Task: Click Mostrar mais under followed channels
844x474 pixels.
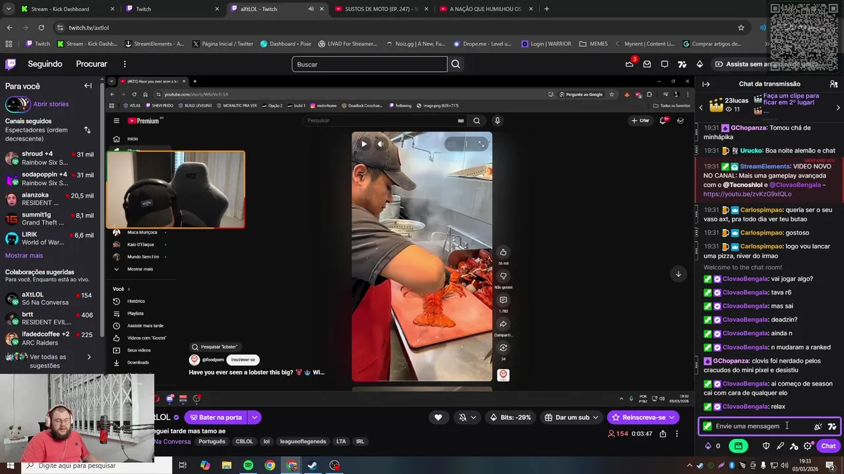Action: click(x=24, y=255)
